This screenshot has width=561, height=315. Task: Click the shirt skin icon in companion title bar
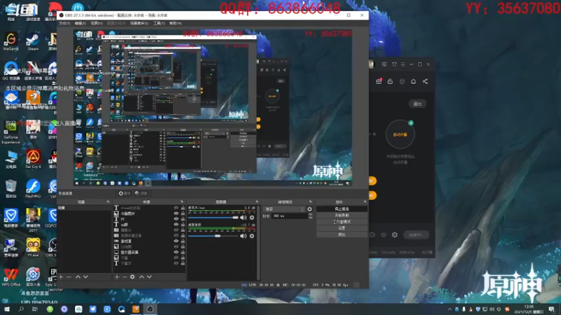[x=394, y=64]
